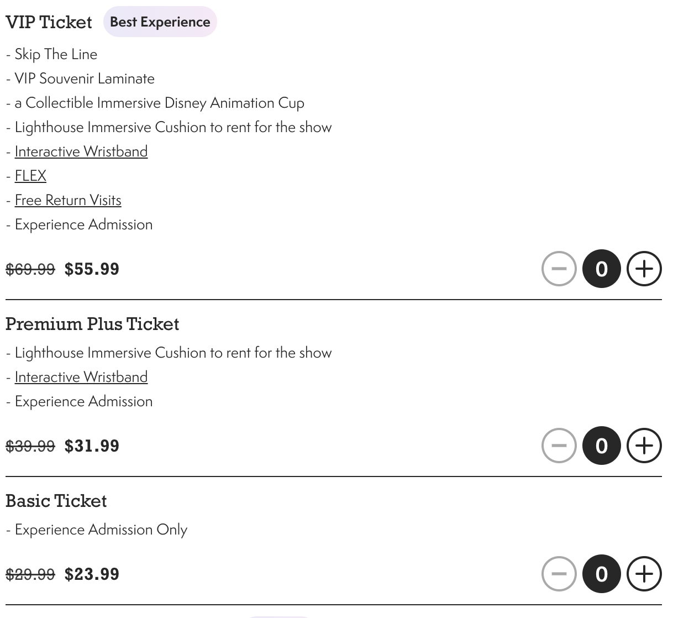Click the crossed-out $69.99 original price
Viewport: 673px width, 618px height.
[x=30, y=269]
